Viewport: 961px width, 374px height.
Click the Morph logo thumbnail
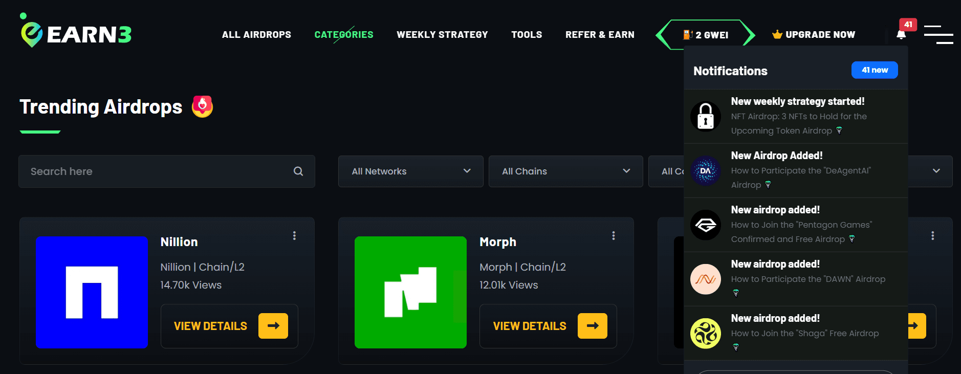point(411,292)
